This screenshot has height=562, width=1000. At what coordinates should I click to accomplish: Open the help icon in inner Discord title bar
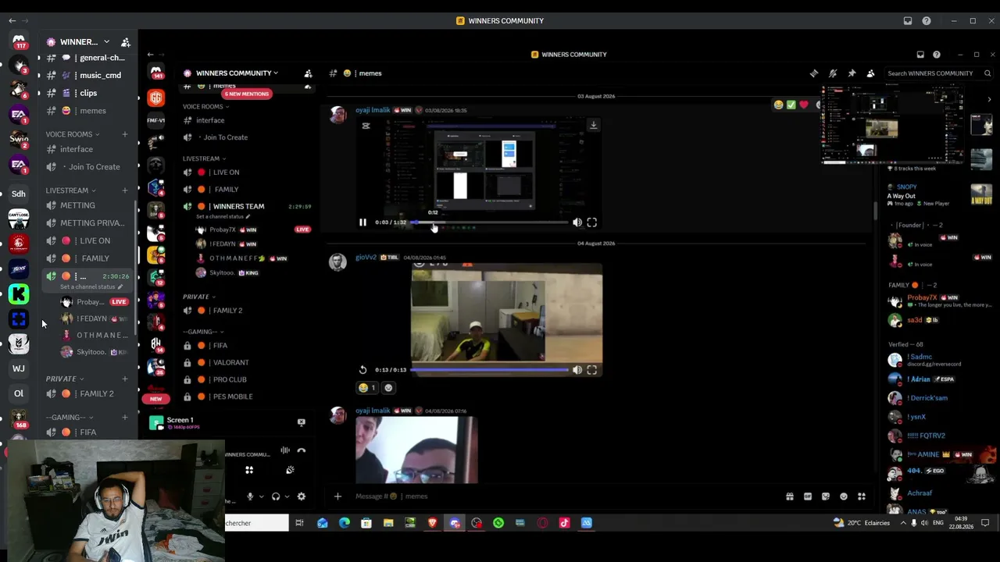pos(937,55)
